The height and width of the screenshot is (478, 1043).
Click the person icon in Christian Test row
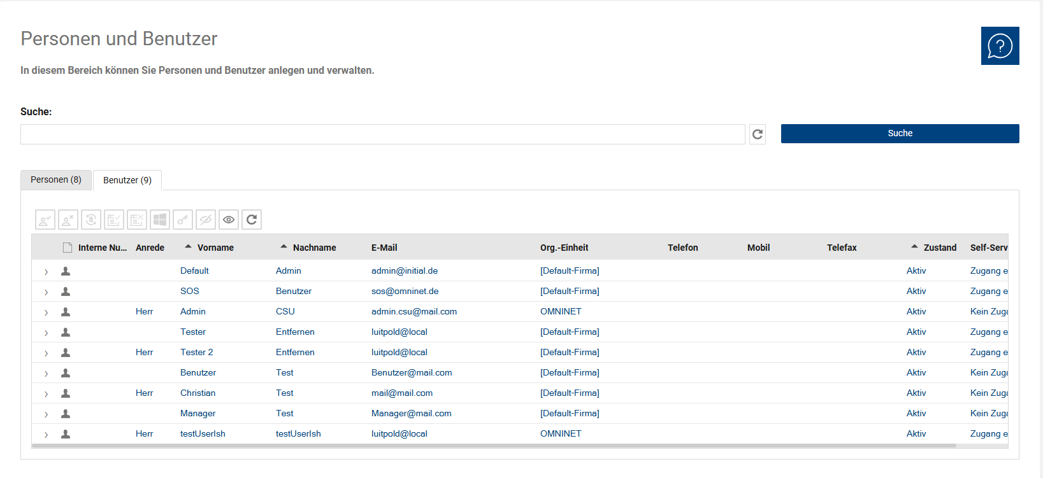(x=66, y=393)
